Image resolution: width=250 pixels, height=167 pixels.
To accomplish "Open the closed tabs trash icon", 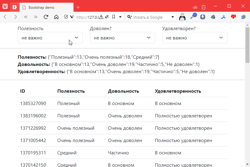I will (x=204, y=7).
